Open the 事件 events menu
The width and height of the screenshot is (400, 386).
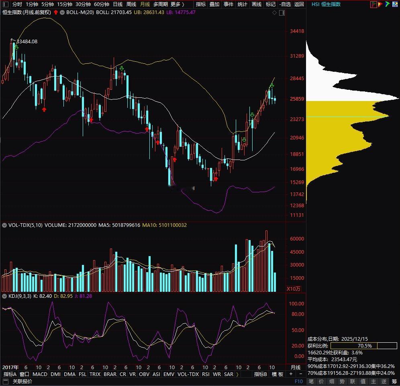click(229, 4)
